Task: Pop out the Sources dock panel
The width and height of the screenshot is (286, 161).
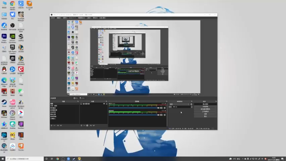Action: pos(106,101)
